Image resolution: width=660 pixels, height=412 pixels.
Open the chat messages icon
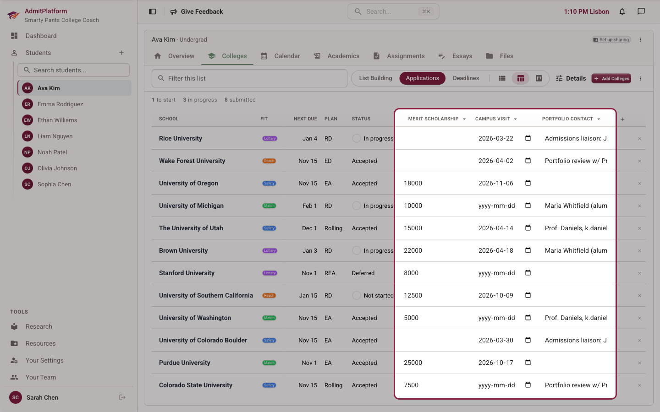(x=641, y=11)
